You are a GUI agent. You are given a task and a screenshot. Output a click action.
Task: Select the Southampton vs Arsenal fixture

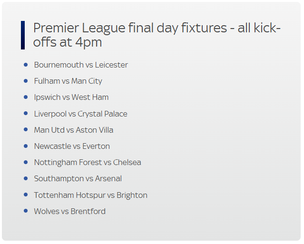(78, 179)
